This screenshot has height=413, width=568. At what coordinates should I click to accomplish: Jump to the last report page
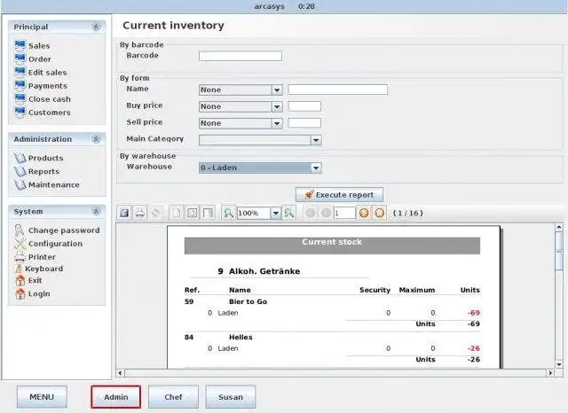click(379, 213)
